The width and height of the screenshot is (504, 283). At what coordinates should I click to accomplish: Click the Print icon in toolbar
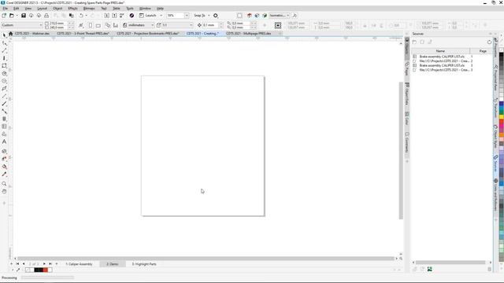point(46,16)
